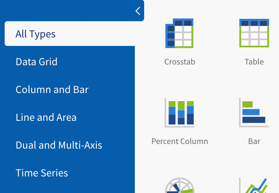The height and width of the screenshot is (193, 279).
Task: Pick the Percent Column chart icon
Action: click(179, 112)
